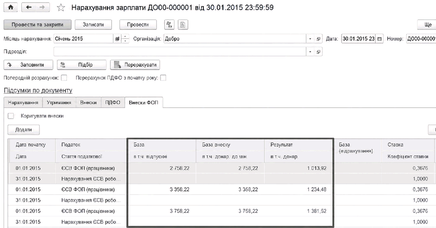Open the Ще menu
This screenshot has width=436, height=228.
tap(428, 25)
